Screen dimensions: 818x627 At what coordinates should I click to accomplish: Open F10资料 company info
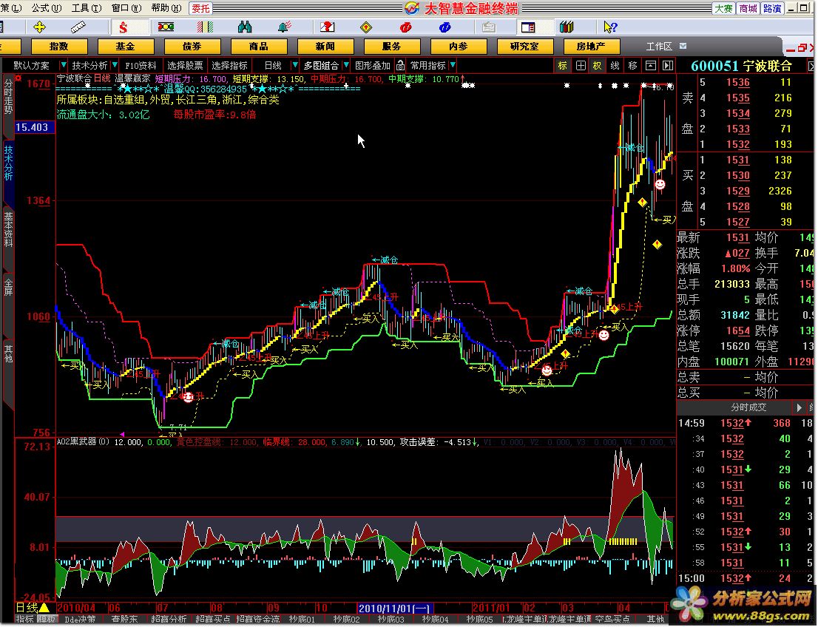pyautogui.click(x=141, y=65)
